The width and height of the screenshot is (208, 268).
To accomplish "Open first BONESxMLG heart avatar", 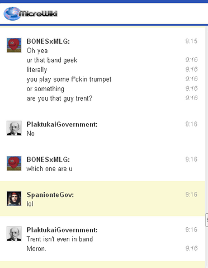I will tap(14, 45).
